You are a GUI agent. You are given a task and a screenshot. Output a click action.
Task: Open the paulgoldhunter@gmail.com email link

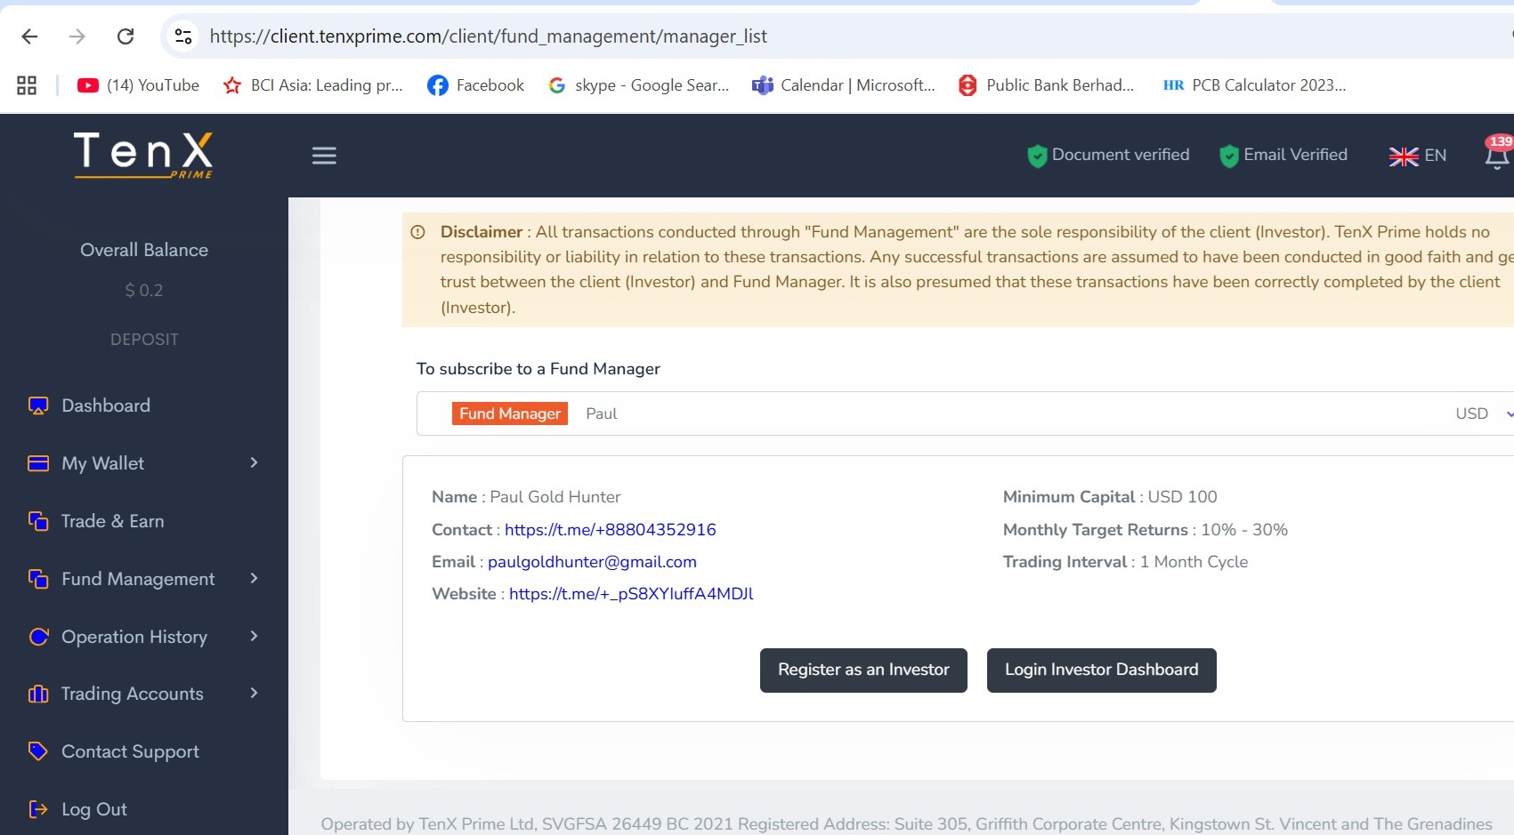[592, 562]
